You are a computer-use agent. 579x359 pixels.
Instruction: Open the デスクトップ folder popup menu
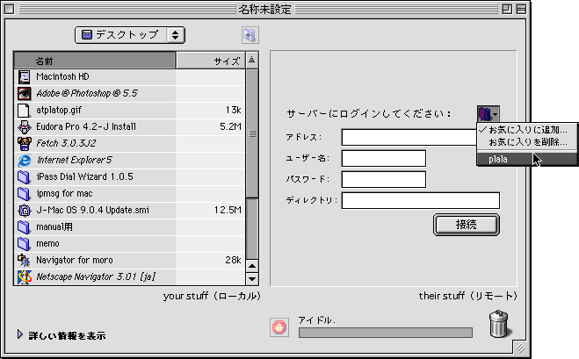click(130, 35)
